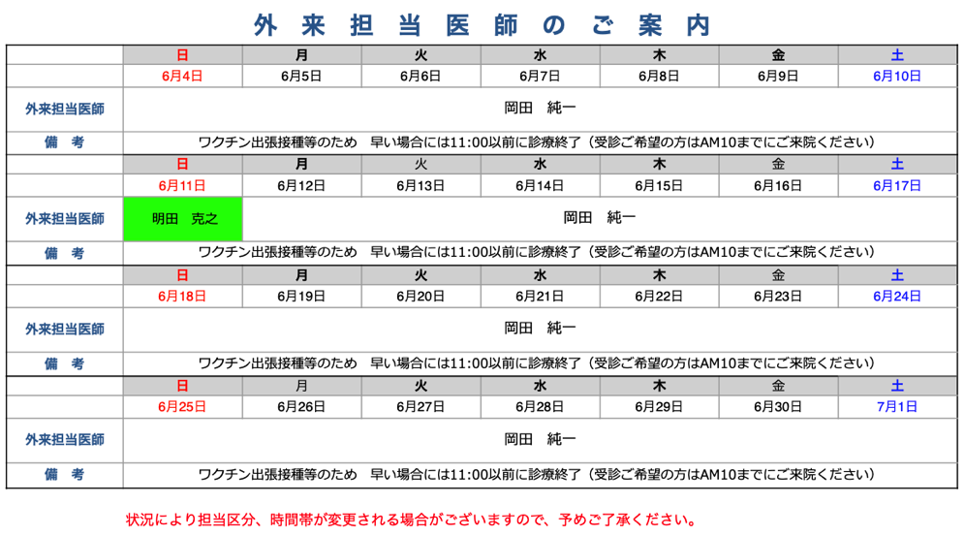Select the 6月4日 date cell
The height and width of the screenshot is (536, 965).
[x=183, y=77]
